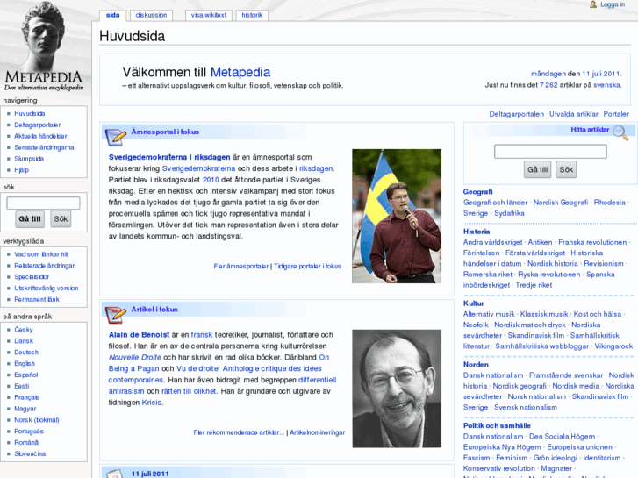Open the Nouvelle Droite link

pos(134,357)
